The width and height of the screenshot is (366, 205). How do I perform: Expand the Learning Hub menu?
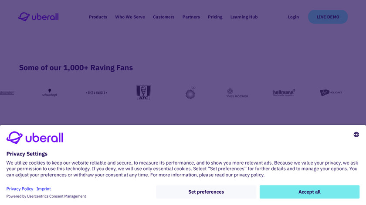[244, 17]
